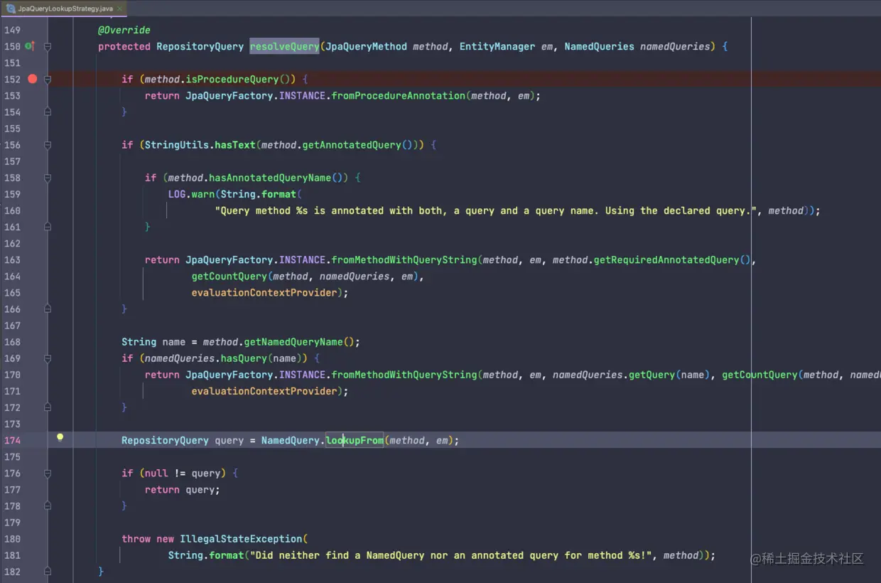This screenshot has width=881, height=583.
Task: Collapse the namedQueries.hasQuery block on line 169
Action: coord(47,358)
